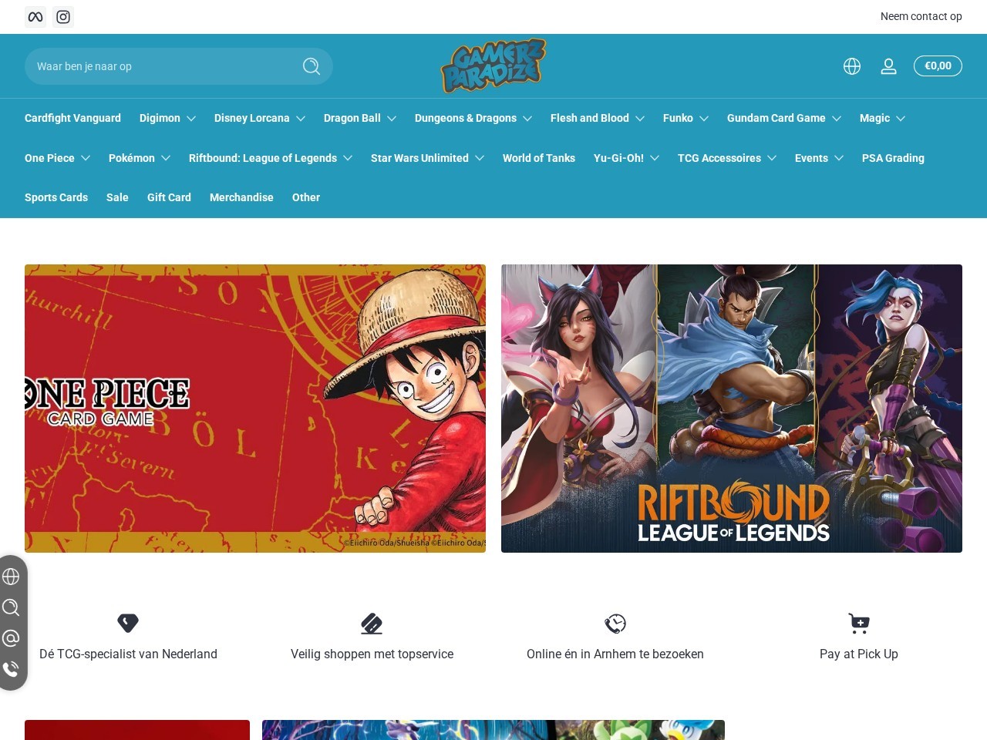Viewport: 987px width, 740px height.
Task: Expand the Yu-Gi-Oh! dropdown
Action: (x=625, y=158)
